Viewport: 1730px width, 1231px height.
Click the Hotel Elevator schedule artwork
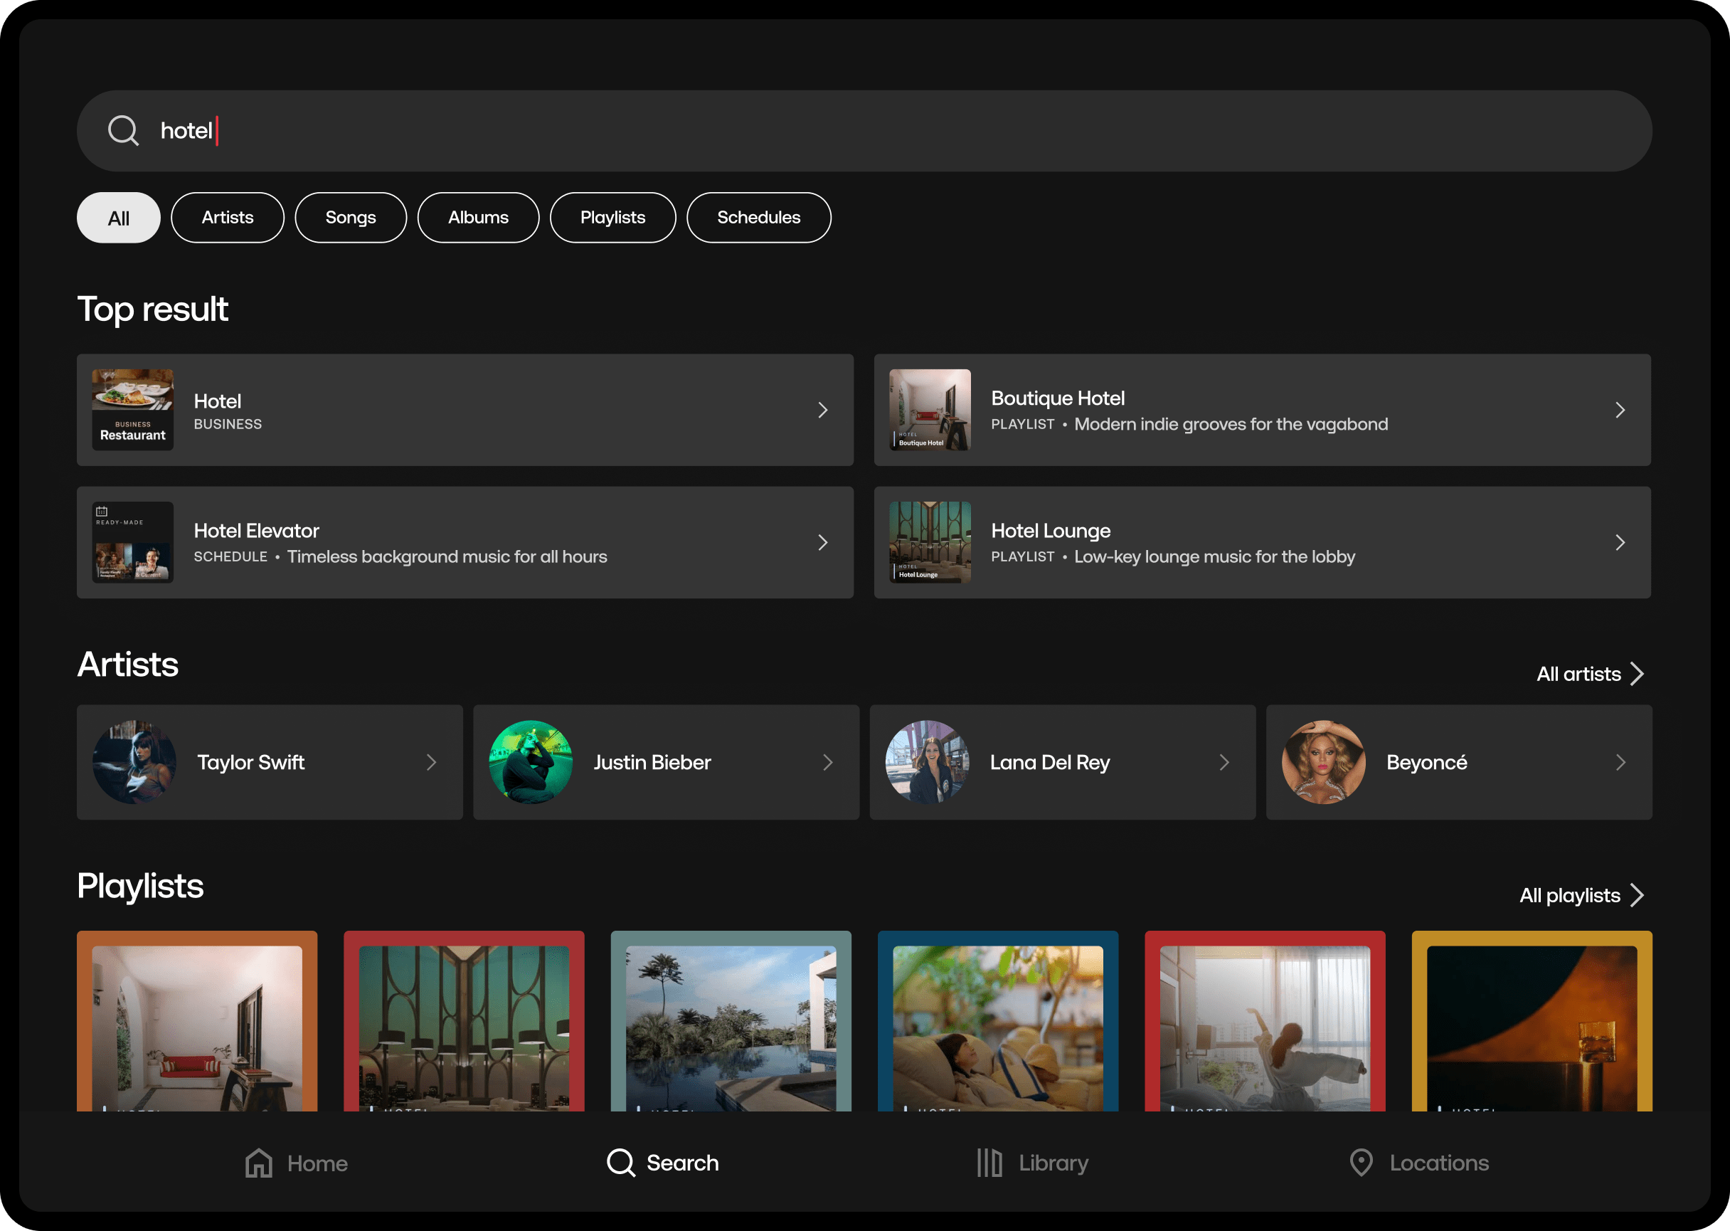tap(132, 543)
